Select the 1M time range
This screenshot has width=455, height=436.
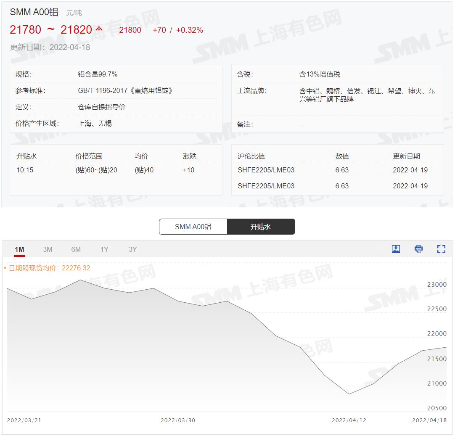click(18, 249)
